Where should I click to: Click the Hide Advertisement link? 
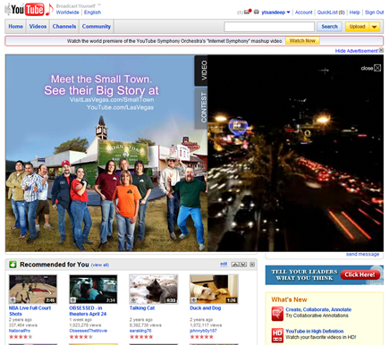click(357, 51)
